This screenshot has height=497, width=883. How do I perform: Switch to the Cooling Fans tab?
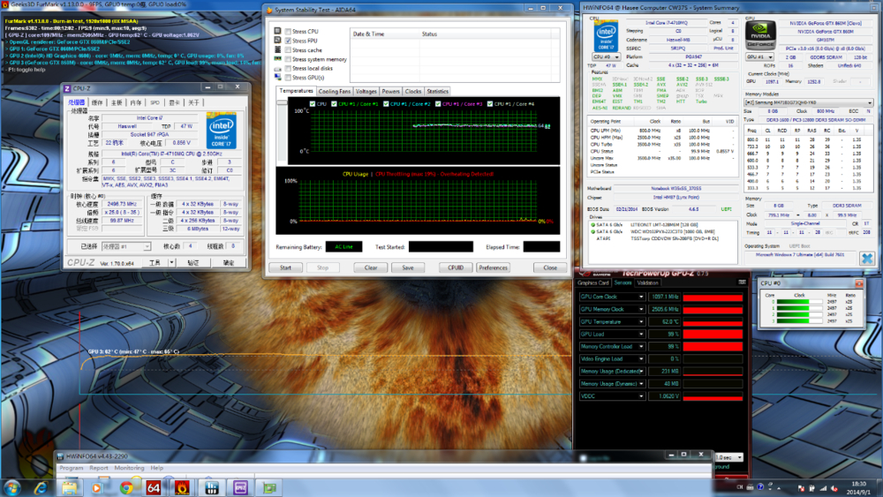(335, 92)
